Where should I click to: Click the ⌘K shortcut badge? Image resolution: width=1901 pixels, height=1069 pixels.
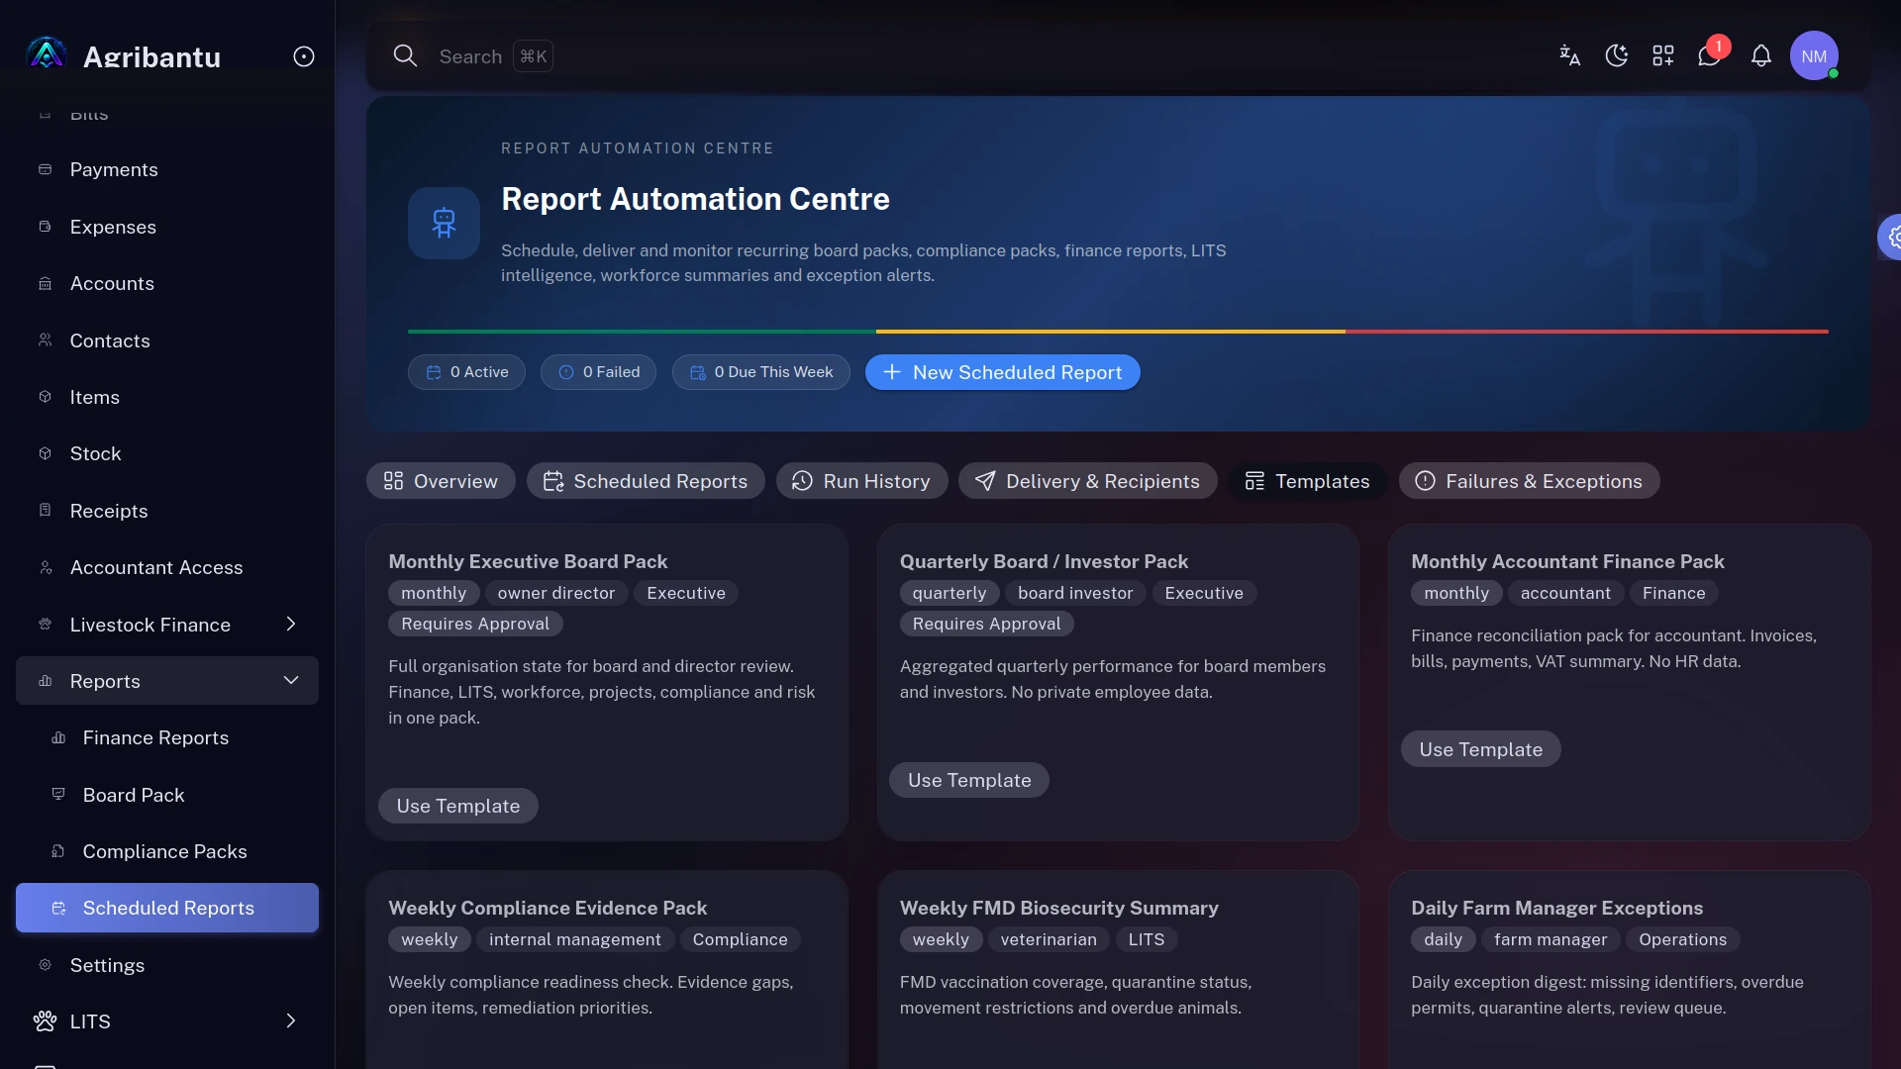[x=534, y=56]
